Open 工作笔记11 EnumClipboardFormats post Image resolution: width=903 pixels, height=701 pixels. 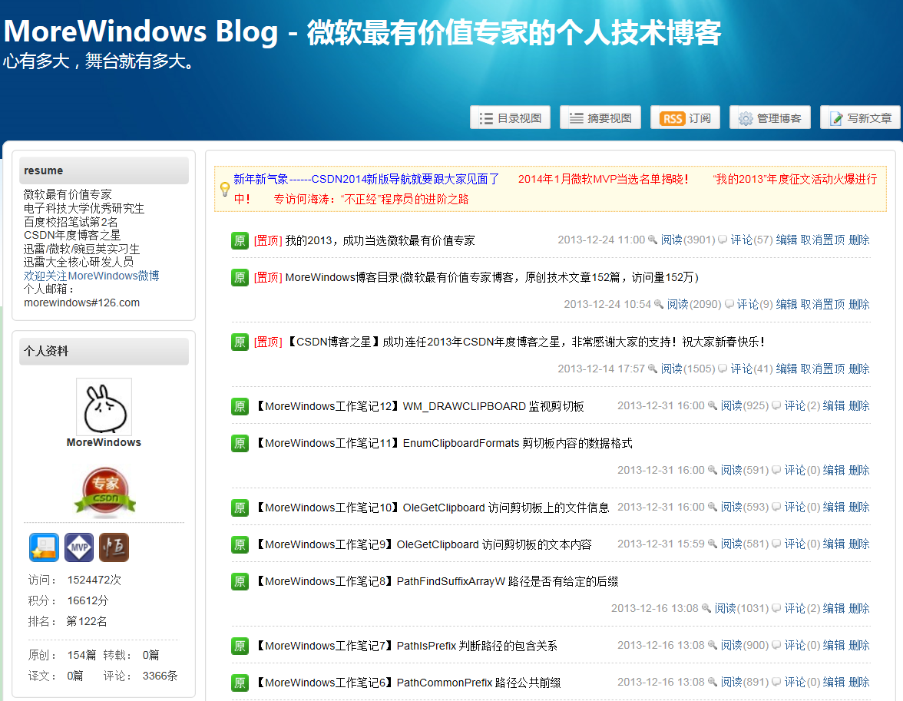(x=443, y=443)
